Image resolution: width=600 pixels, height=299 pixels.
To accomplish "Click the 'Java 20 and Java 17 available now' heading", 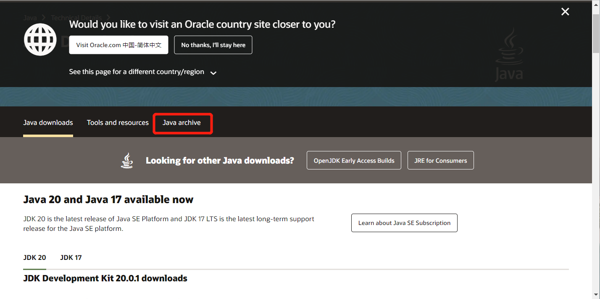I will tap(108, 199).
